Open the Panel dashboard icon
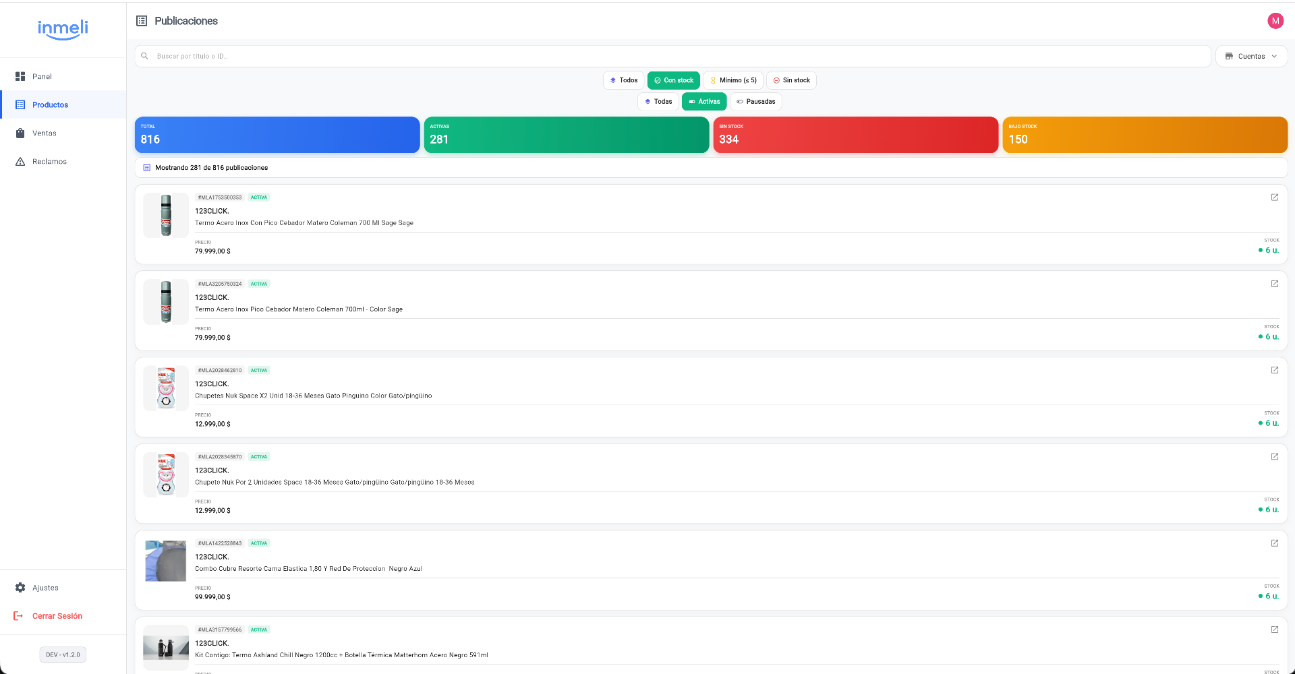This screenshot has width=1295, height=674. (x=20, y=76)
